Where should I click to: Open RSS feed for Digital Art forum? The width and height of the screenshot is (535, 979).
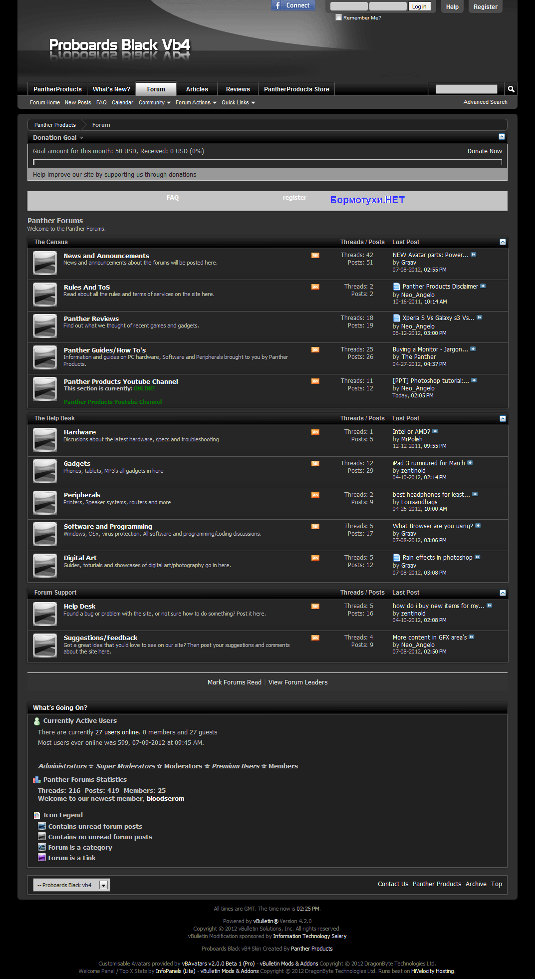tap(315, 558)
